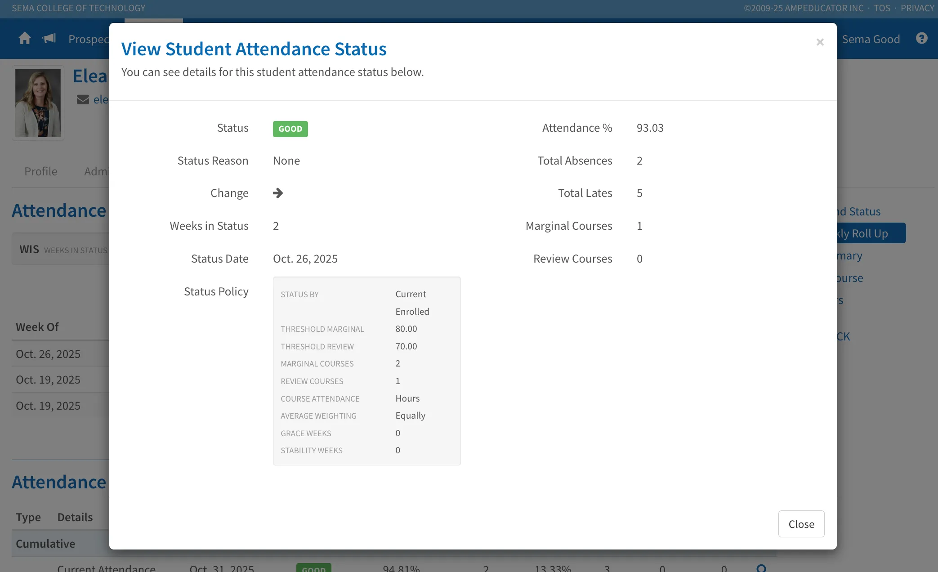The image size is (938, 572).
Task: Click the Prospects item in navbar
Action: (89, 39)
